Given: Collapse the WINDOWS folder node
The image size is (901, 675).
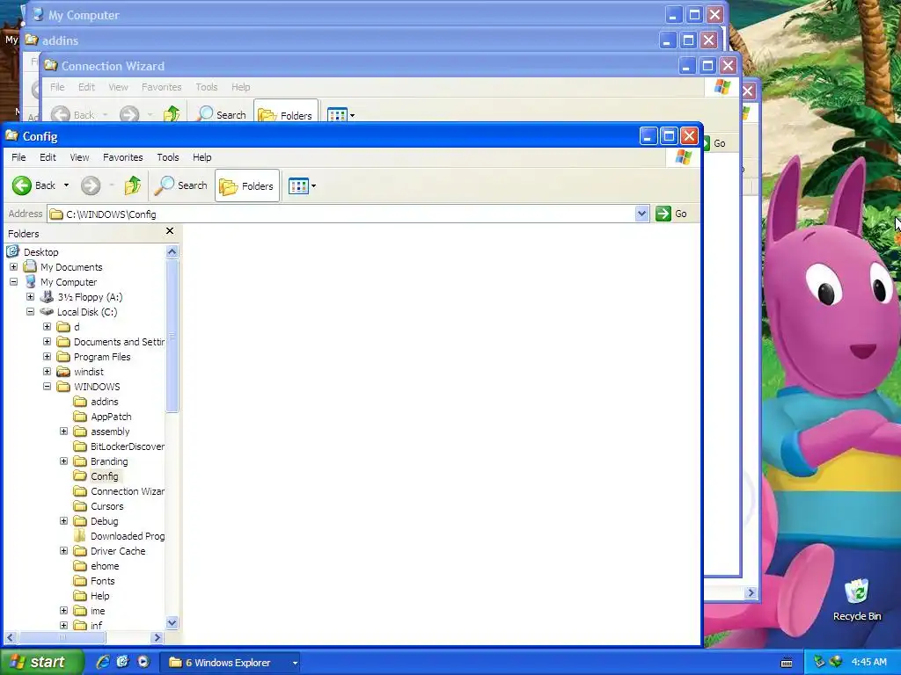Looking at the screenshot, I should pyautogui.click(x=48, y=387).
